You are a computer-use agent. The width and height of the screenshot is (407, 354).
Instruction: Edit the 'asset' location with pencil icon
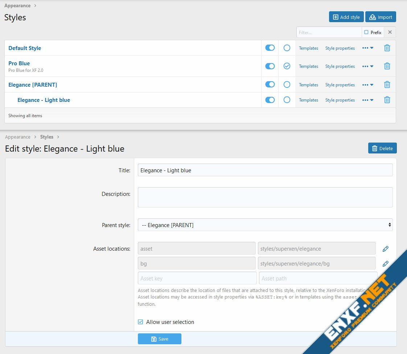386,248
